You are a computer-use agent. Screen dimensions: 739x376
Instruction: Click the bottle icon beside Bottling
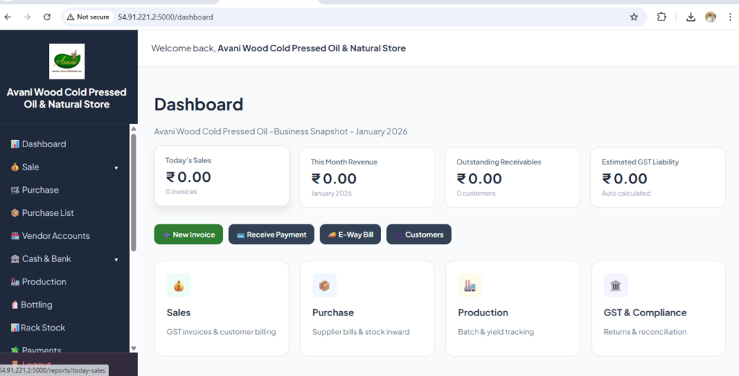(x=14, y=305)
